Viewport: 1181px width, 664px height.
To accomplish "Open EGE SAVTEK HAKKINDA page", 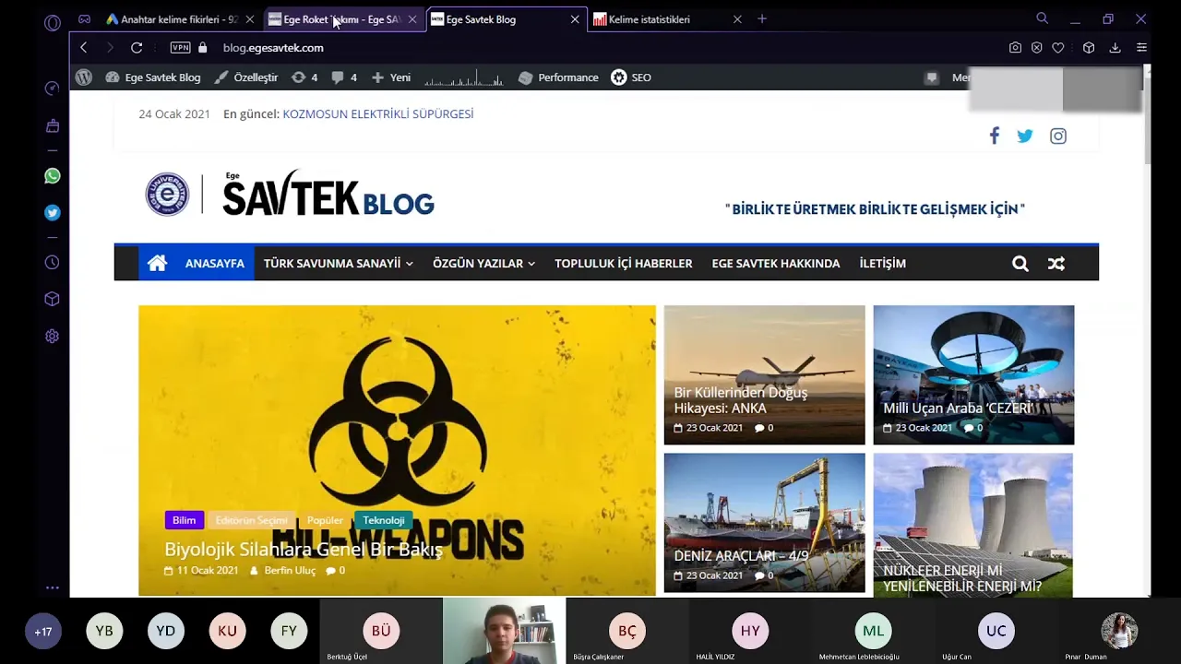I will [776, 264].
